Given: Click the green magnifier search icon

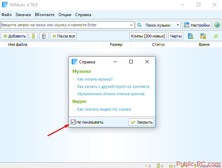Looking at the screenshot, I should coord(216,36).
